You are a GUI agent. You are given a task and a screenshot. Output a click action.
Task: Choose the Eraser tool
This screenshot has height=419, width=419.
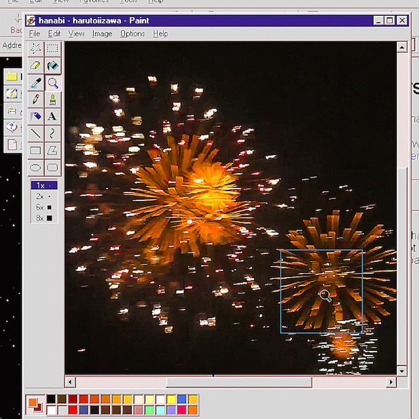tap(36, 65)
